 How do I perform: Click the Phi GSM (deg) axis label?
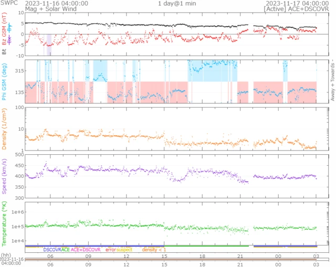[x=5, y=81]
